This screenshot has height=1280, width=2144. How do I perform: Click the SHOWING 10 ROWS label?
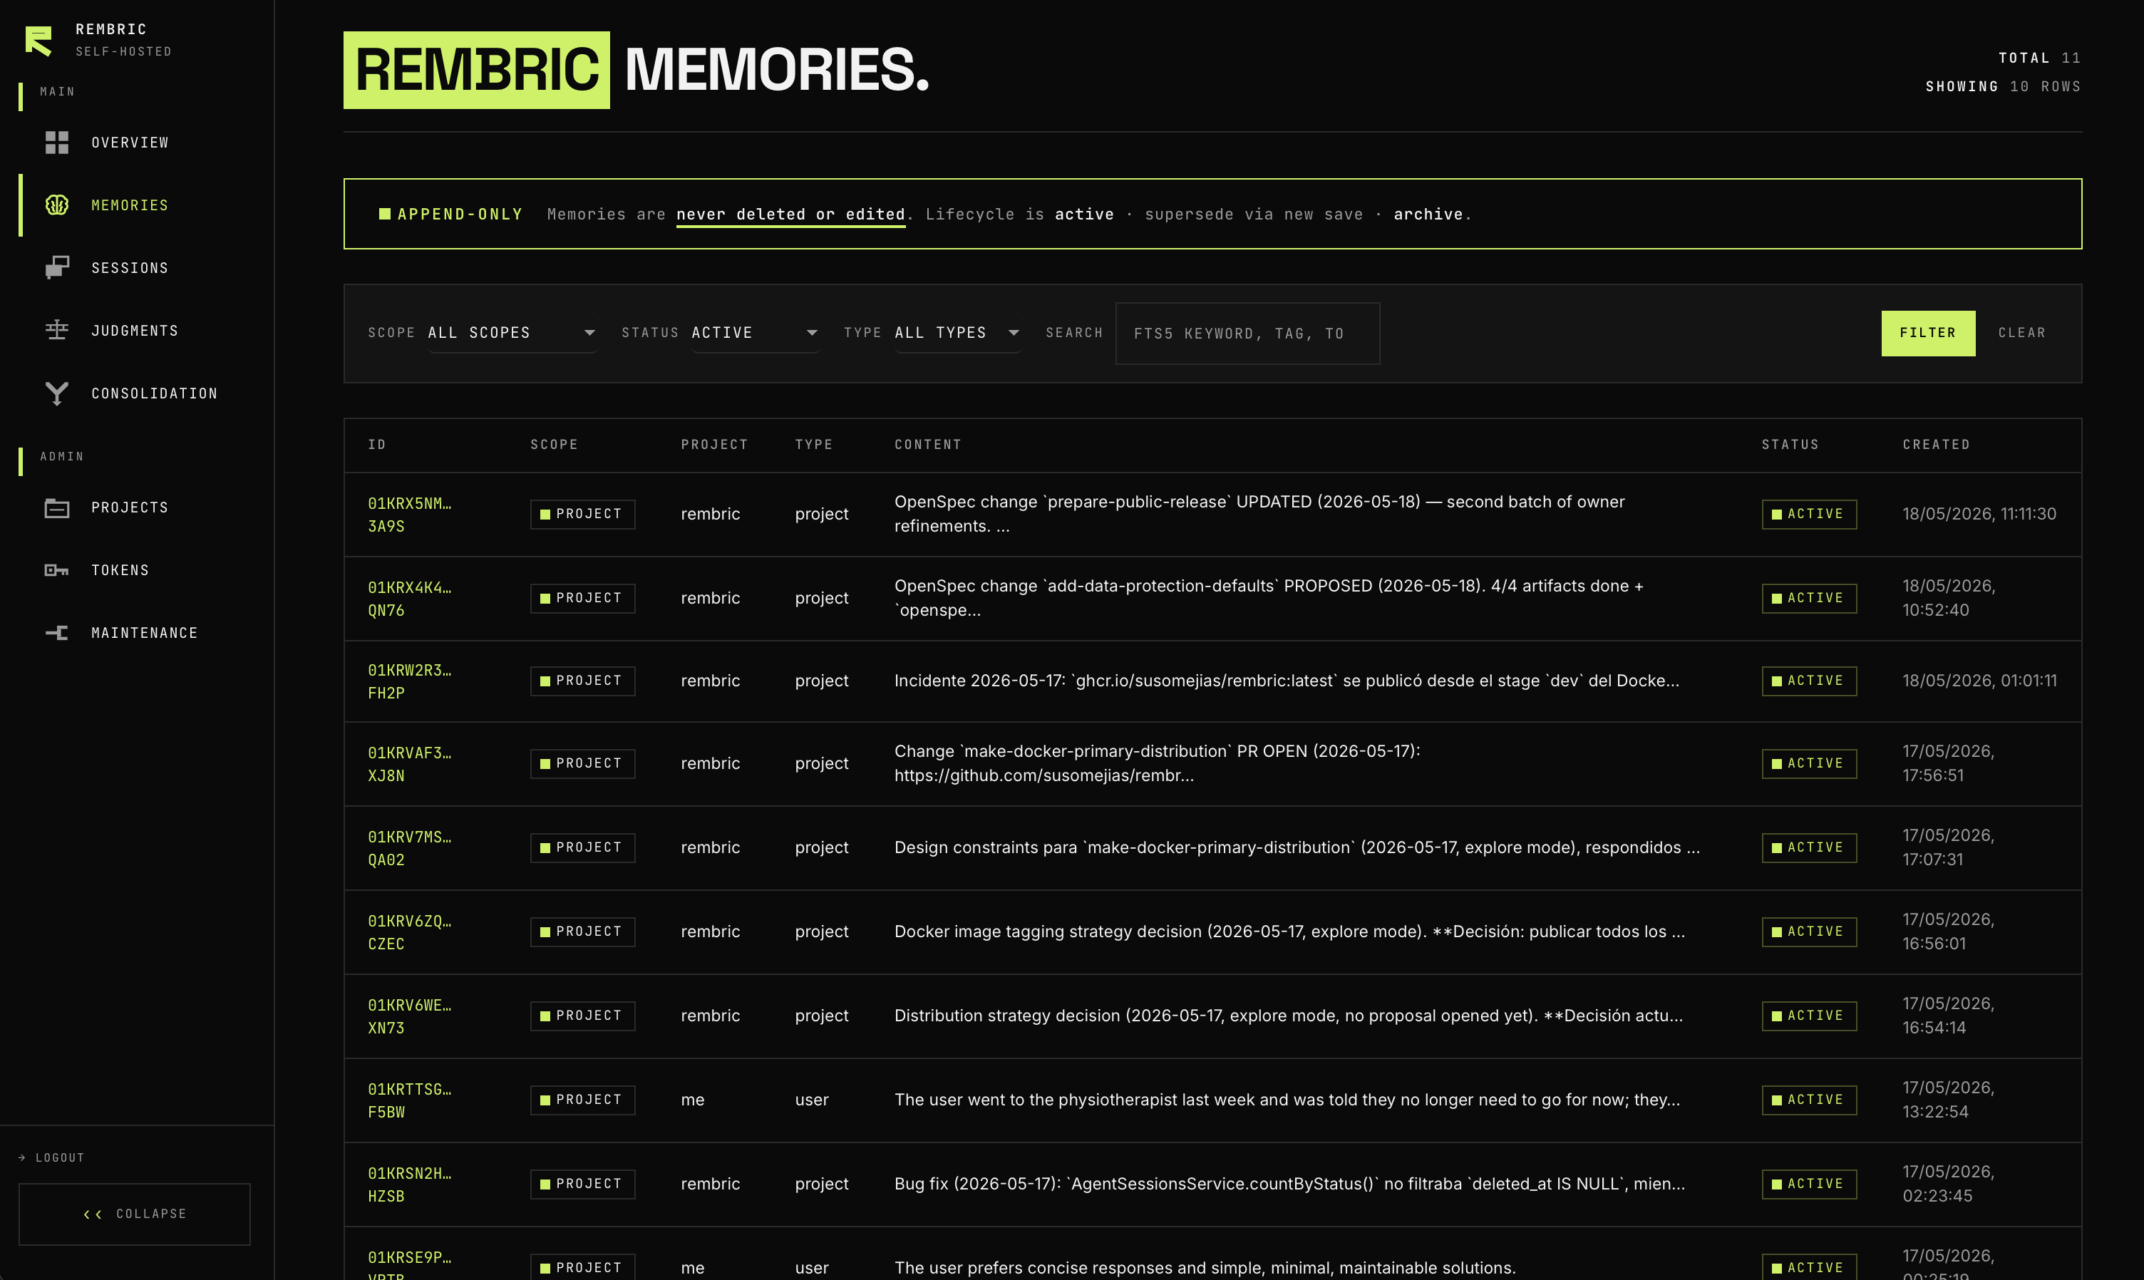tap(2003, 86)
